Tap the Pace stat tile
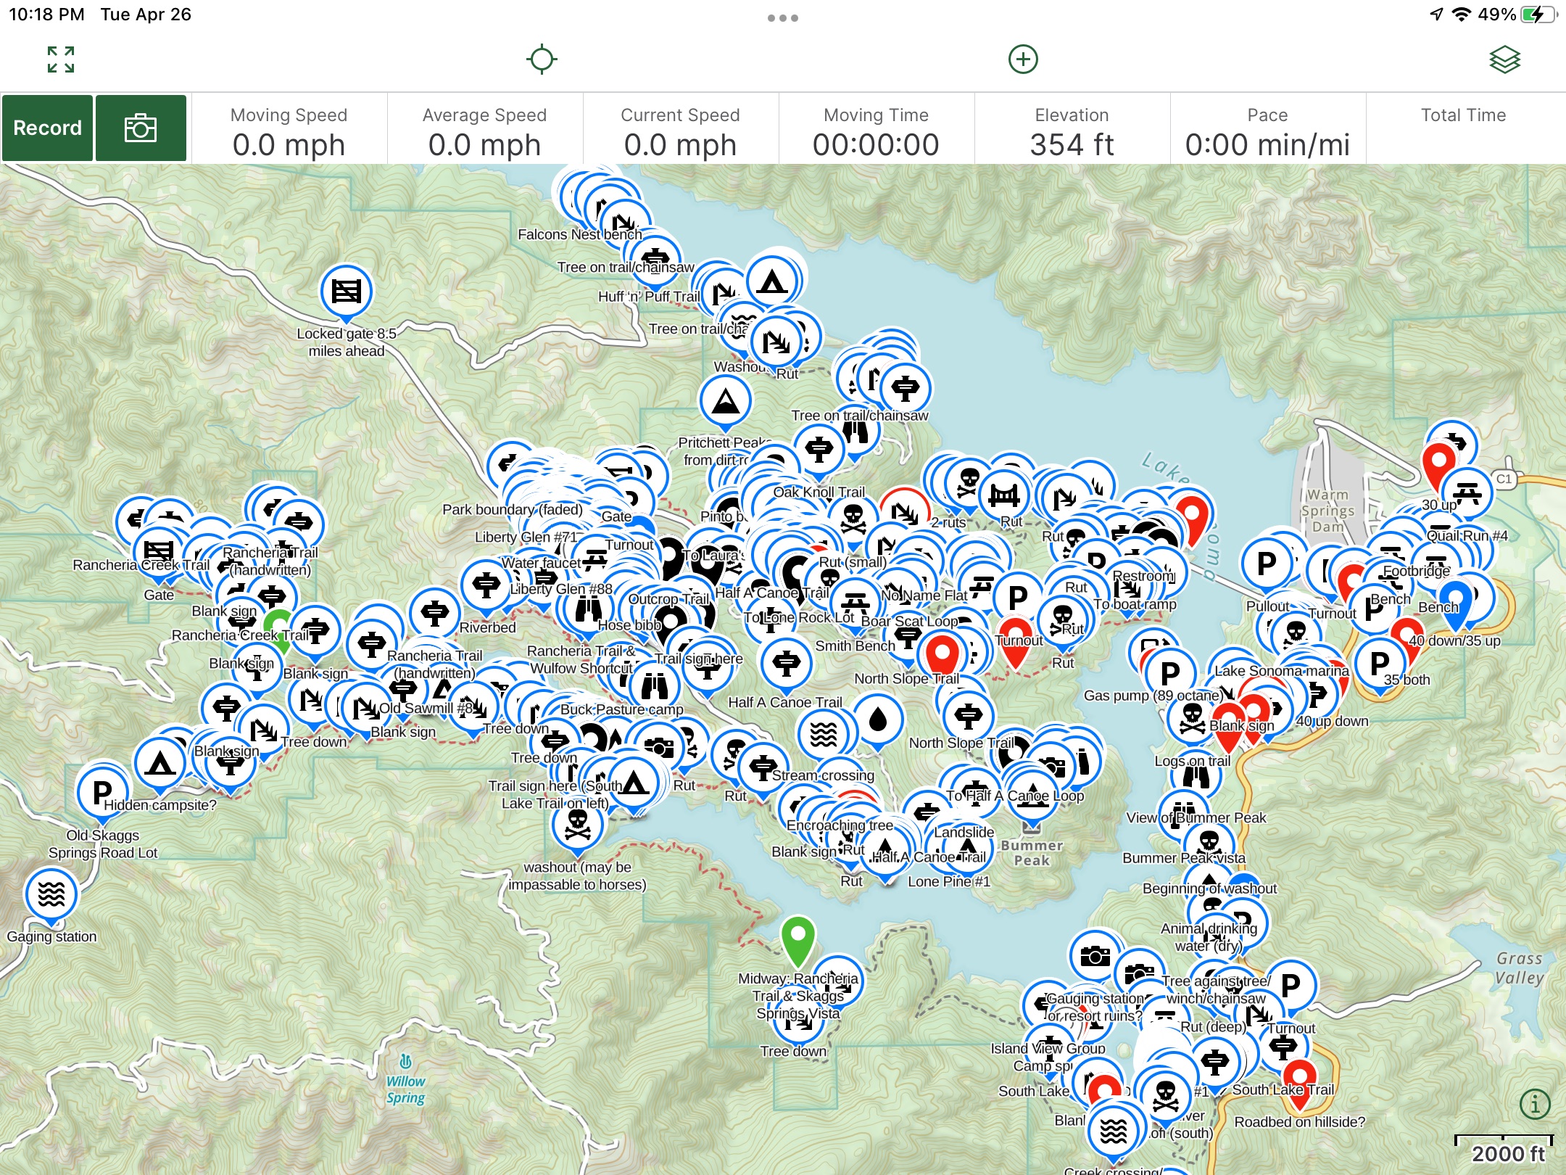The image size is (1566, 1175). point(1267,131)
